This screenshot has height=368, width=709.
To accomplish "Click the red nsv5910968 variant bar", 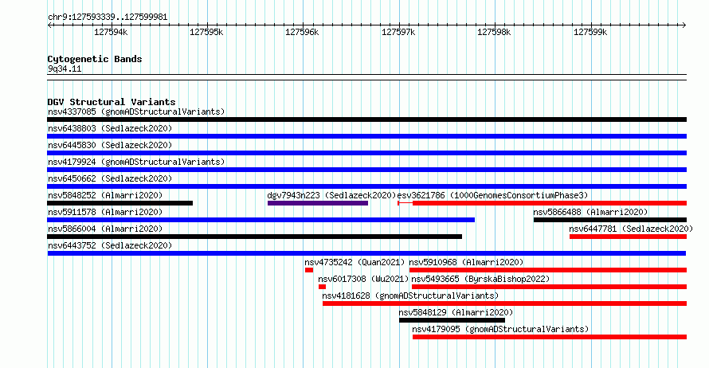I will [x=548, y=270].
